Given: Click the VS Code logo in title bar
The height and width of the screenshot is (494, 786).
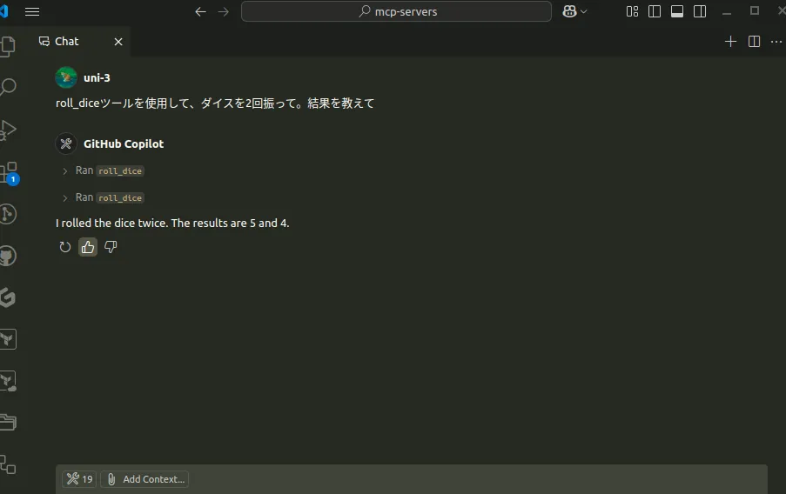Looking at the screenshot, I should point(4,11).
